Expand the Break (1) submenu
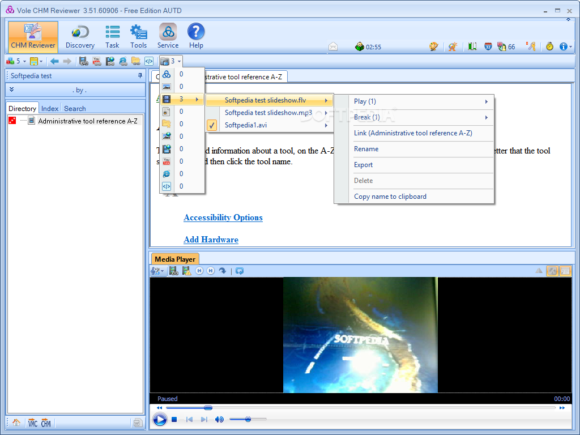Viewport: 580px width, 435px height. tap(421, 117)
